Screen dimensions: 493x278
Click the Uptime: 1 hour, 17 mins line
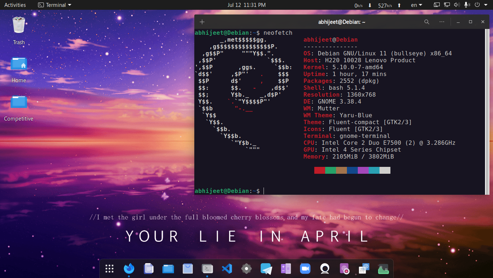[x=345, y=74]
